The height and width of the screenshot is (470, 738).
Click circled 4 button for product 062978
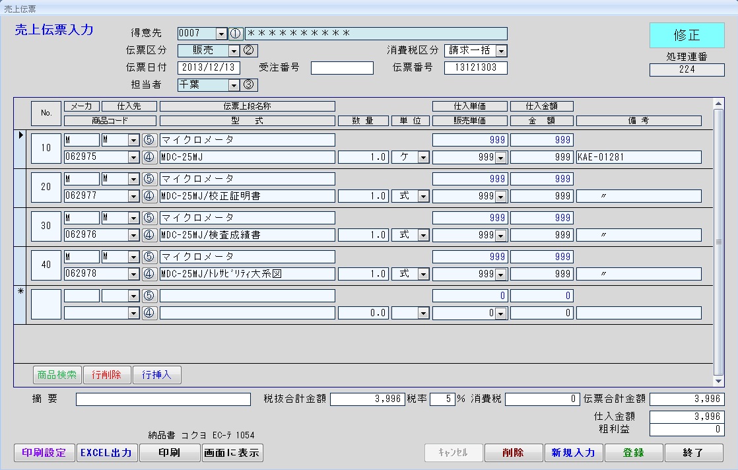click(149, 274)
